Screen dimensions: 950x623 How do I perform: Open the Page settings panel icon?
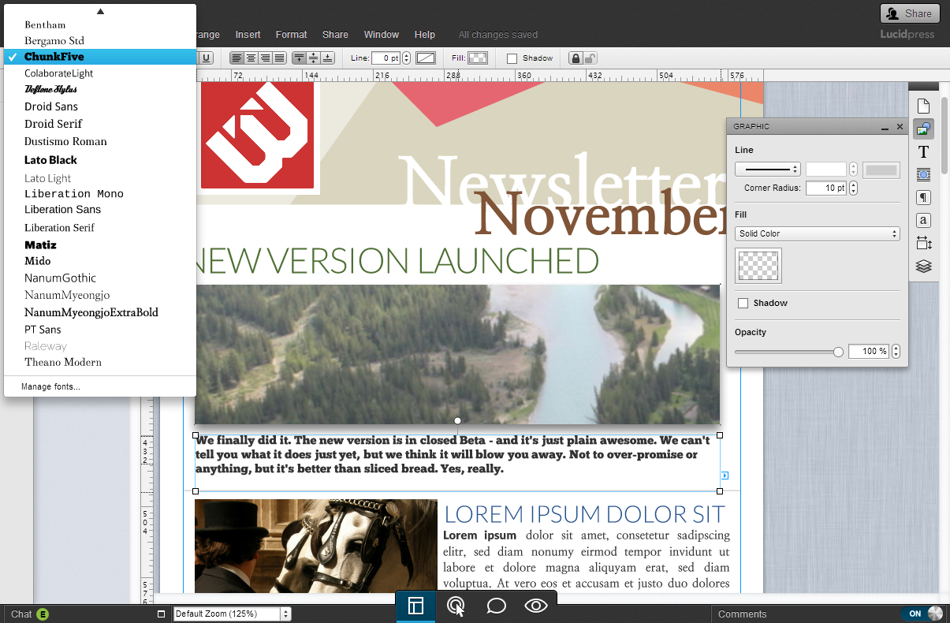click(x=923, y=106)
